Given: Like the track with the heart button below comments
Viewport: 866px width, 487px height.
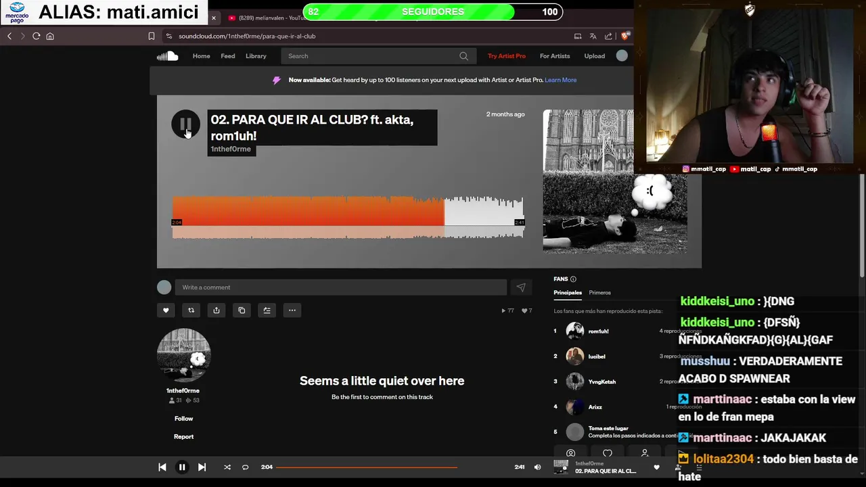Looking at the screenshot, I should click(x=166, y=310).
